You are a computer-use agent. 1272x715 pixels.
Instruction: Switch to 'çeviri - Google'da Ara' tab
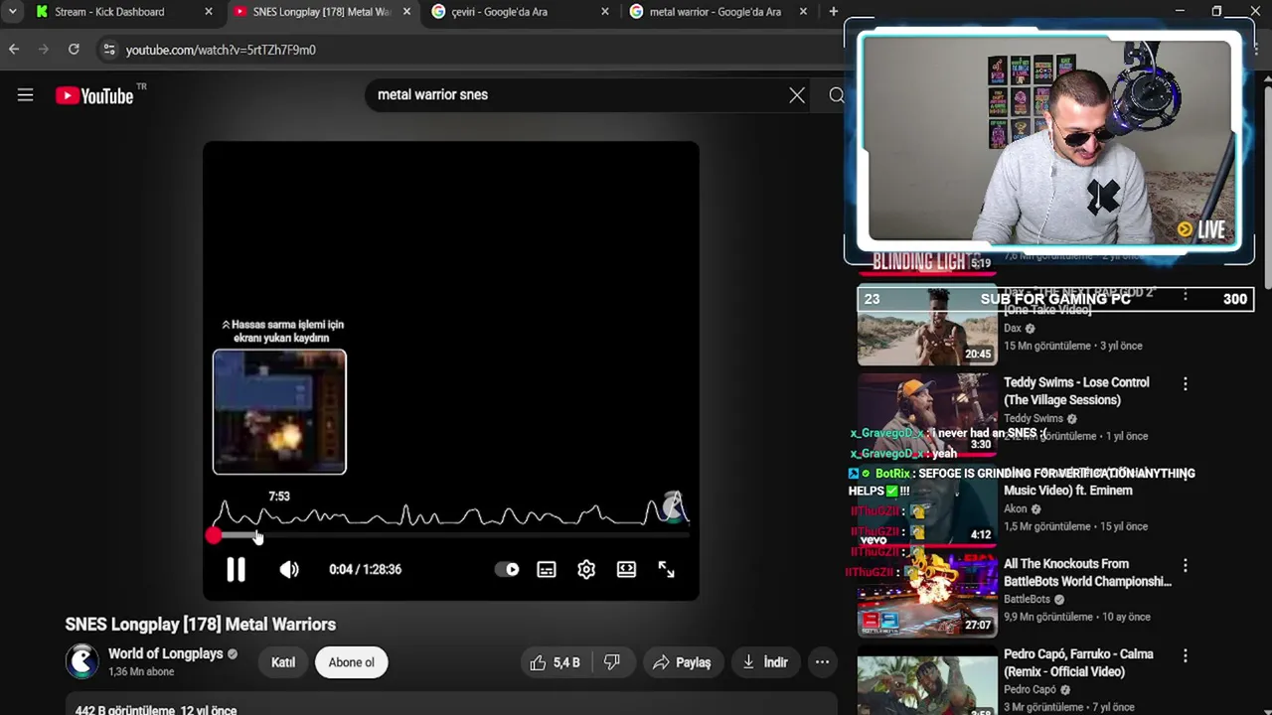pos(500,12)
